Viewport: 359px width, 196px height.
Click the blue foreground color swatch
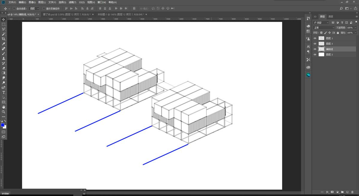tap(2, 125)
